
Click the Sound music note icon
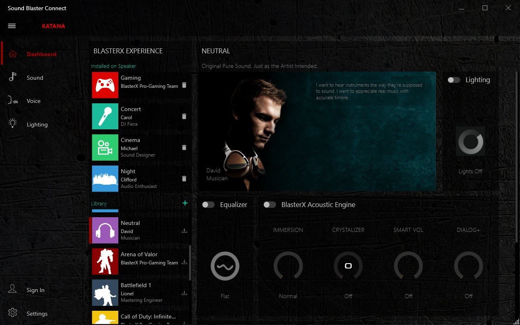coord(13,77)
